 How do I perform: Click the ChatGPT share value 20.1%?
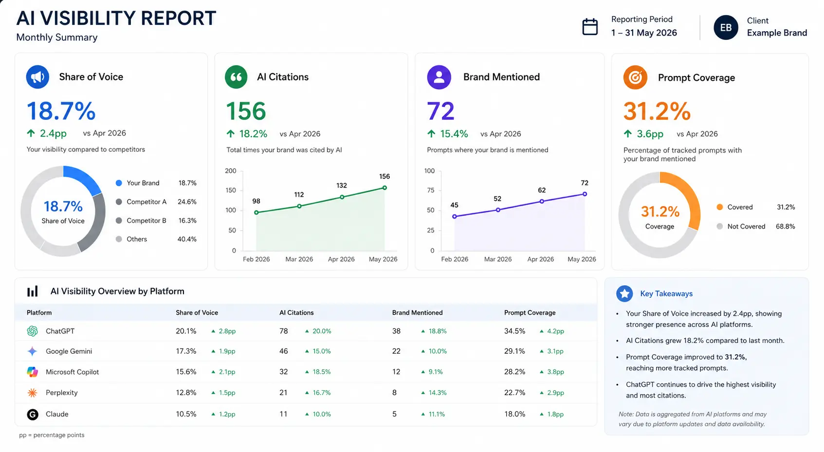click(x=186, y=331)
